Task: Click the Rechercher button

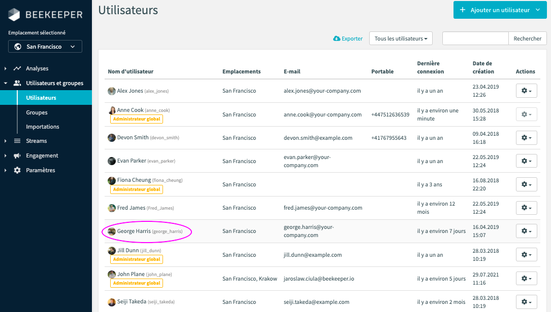Action: click(x=528, y=38)
